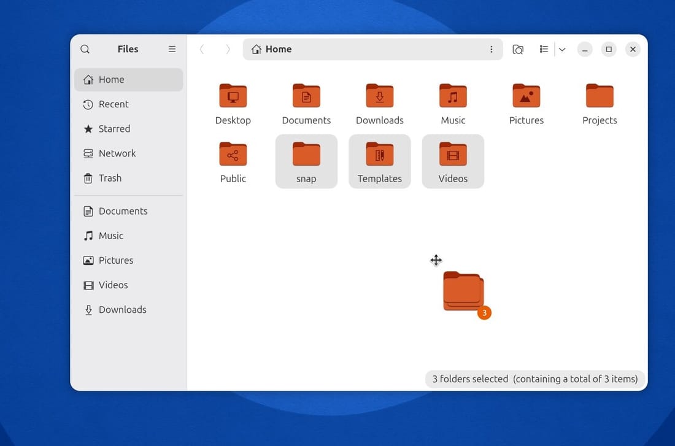The width and height of the screenshot is (675, 446).
Task: Open Network in the sidebar
Action: pyautogui.click(x=128, y=153)
